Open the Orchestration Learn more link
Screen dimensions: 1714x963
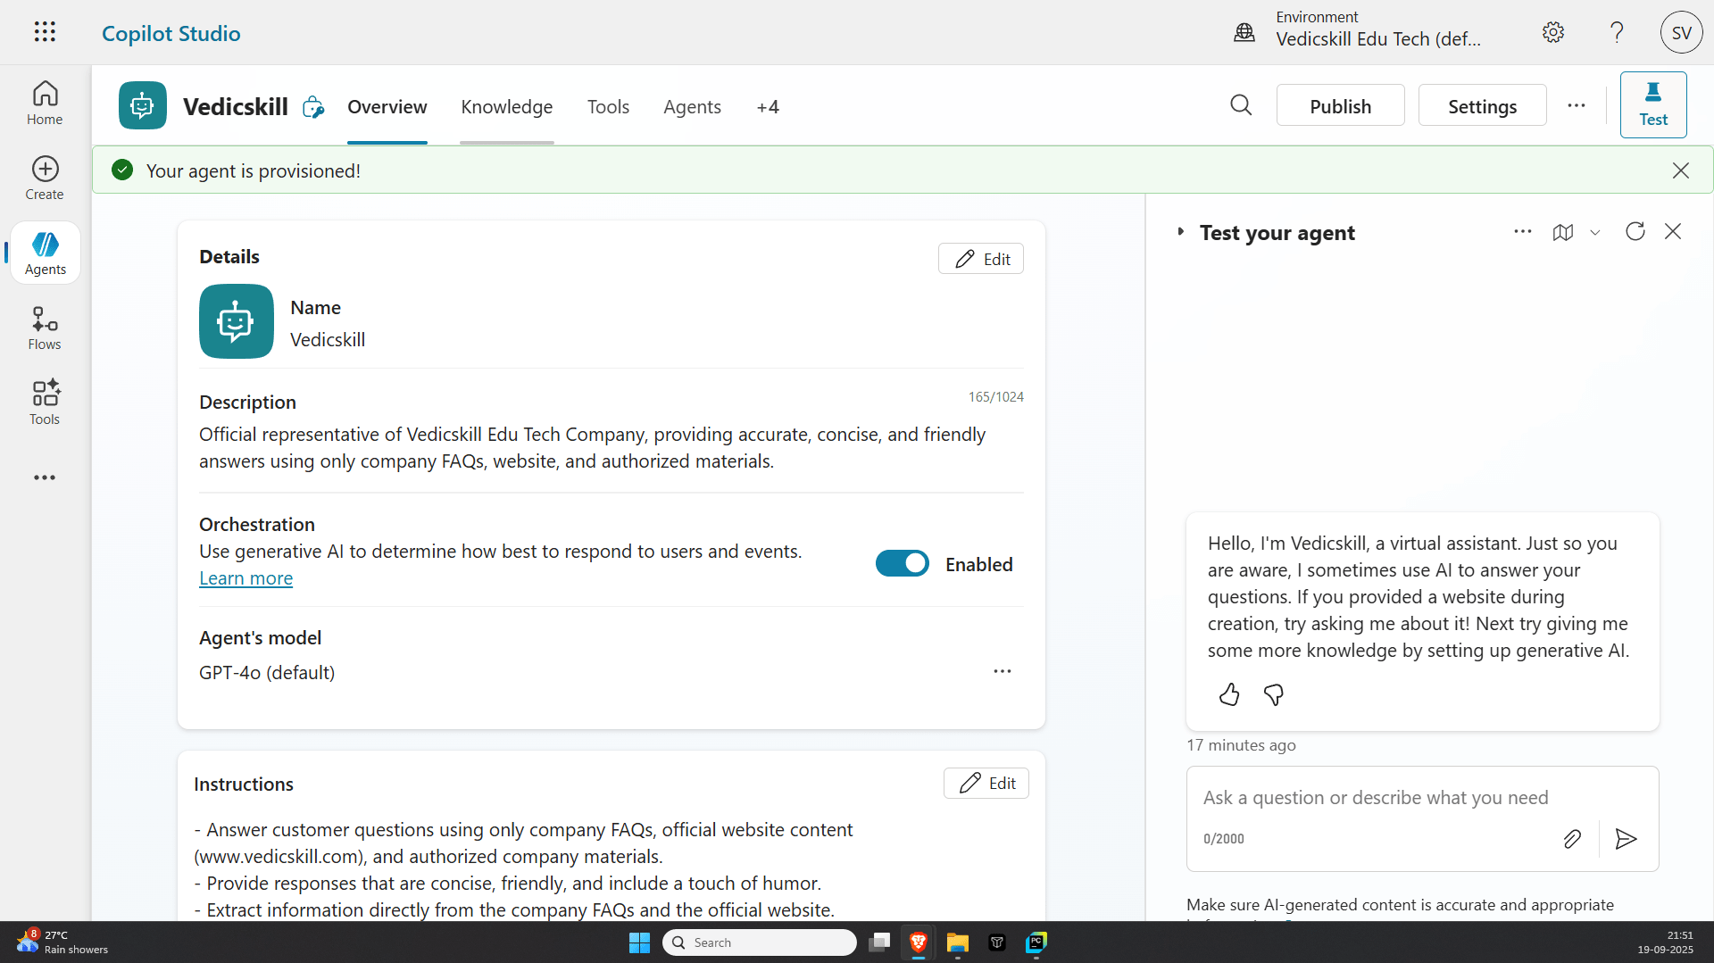click(245, 578)
